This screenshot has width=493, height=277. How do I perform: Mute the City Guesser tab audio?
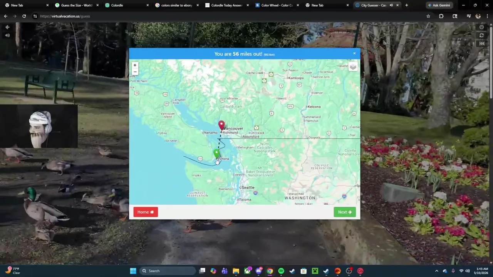click(391, 5)
